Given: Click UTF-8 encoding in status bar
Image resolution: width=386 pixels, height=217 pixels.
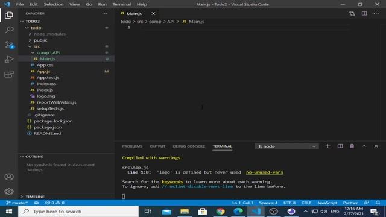Looking at the screenshot, I should tap(289, 203).
